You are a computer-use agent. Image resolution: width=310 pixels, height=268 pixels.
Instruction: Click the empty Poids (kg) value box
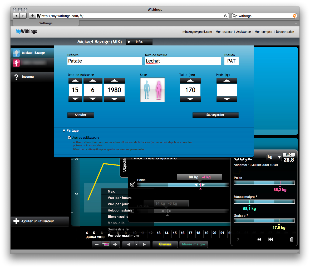click(227, 90)
